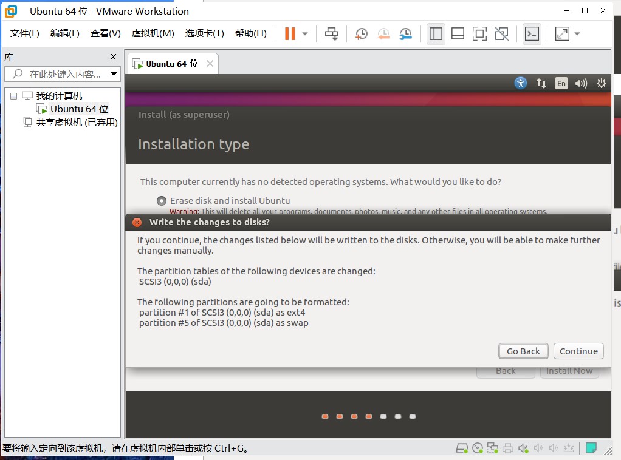This screenshot has width=621, height=460.
Task: Open the 虚拟机(M) menu
Action: pos(153,33)
